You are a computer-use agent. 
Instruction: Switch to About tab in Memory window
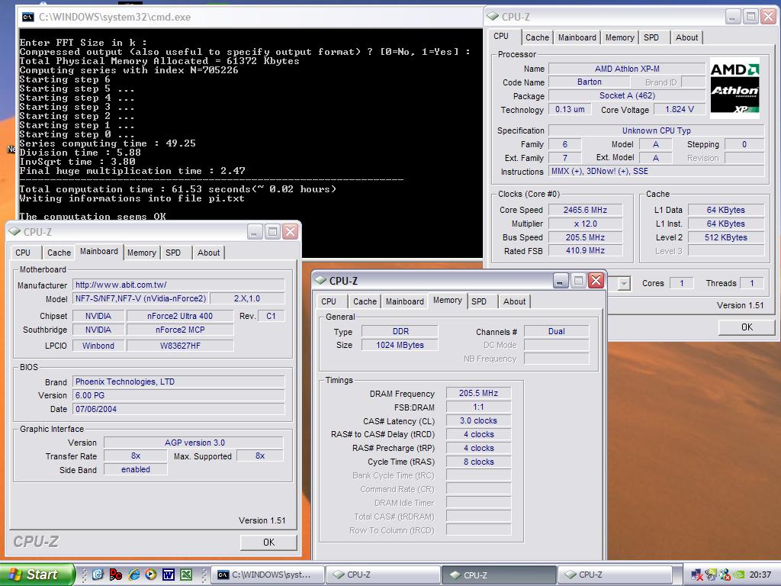tap(514, 301)
